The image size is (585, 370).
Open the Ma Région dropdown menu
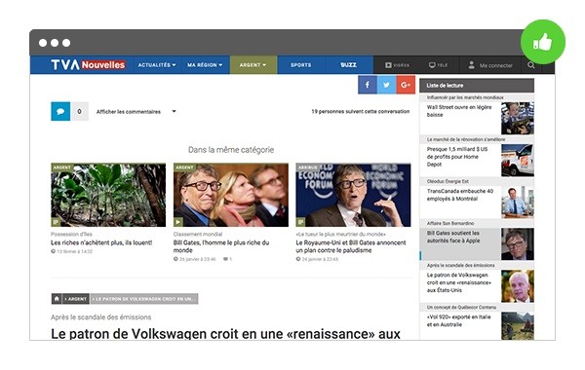point(205,65)
